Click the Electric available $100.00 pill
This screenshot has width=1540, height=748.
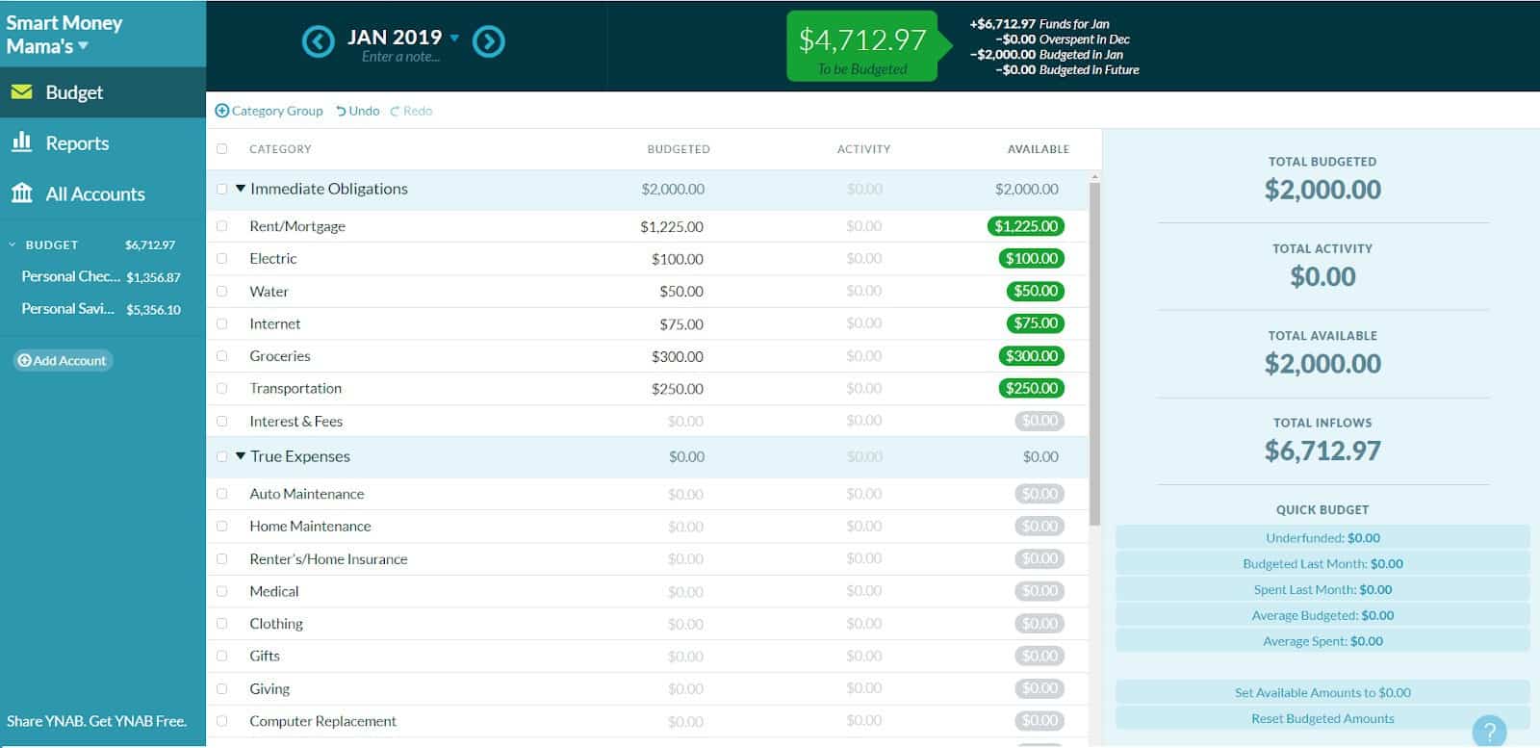[1032, 259]
